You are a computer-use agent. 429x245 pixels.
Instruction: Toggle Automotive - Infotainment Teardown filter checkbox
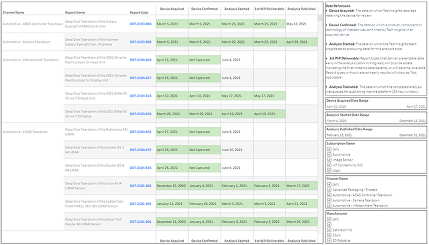pyautogui.click(x=329, y=206)
